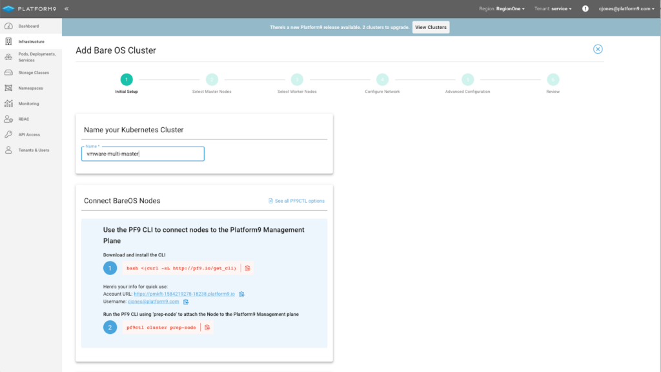This screenshot has width=661, height=372.
Task: Click the Storage Classes drive icon
Action: [8, 72]
